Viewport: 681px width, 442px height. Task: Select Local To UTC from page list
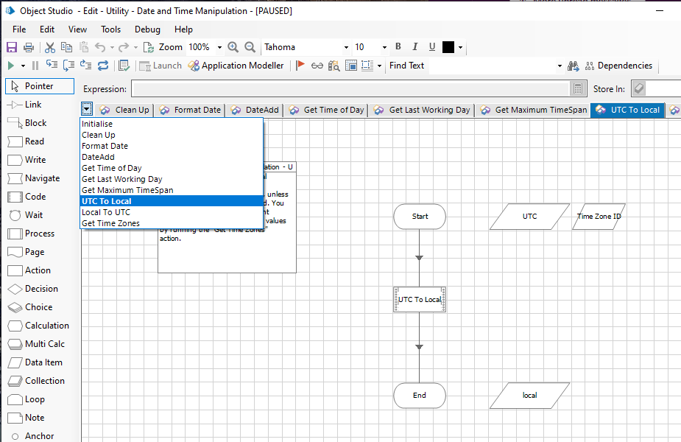(106, 212)
